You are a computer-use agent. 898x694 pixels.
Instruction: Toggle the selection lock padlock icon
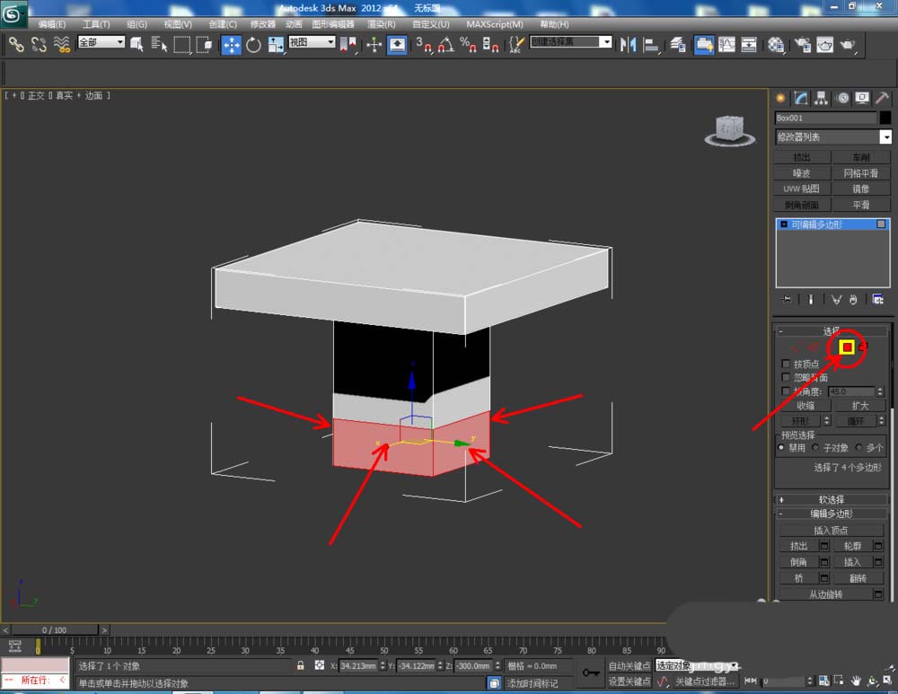[x=300, y=665]
